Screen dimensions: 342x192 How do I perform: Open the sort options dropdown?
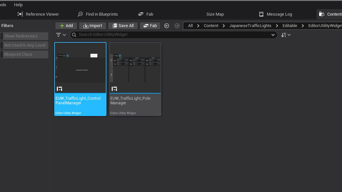tap(286, 35)
